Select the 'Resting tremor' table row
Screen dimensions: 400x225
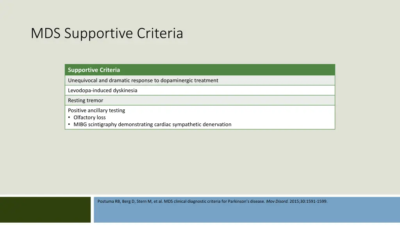point(200,100)
